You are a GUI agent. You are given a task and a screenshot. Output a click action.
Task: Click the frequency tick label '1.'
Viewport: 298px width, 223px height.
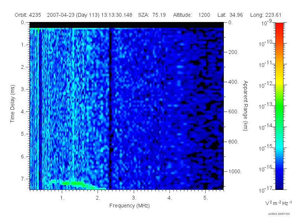(x=62, y=198)
